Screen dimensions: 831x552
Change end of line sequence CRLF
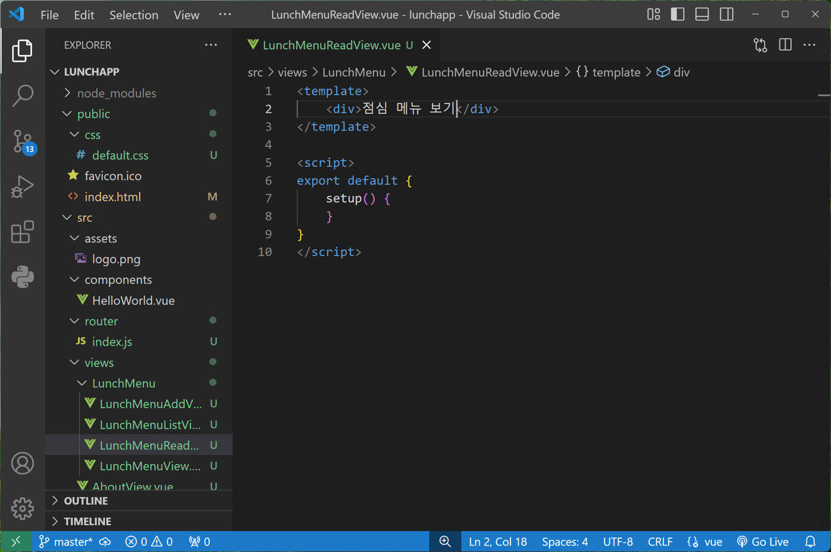coord(660,542)
